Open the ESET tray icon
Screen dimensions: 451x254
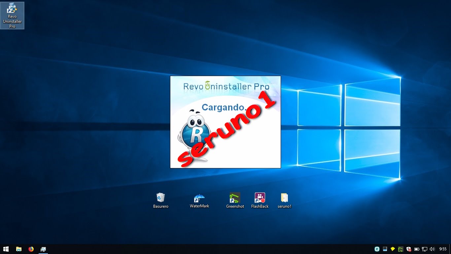click(377, 249)
